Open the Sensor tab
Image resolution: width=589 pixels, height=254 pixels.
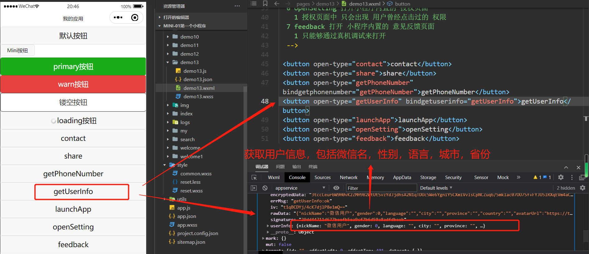481,177
